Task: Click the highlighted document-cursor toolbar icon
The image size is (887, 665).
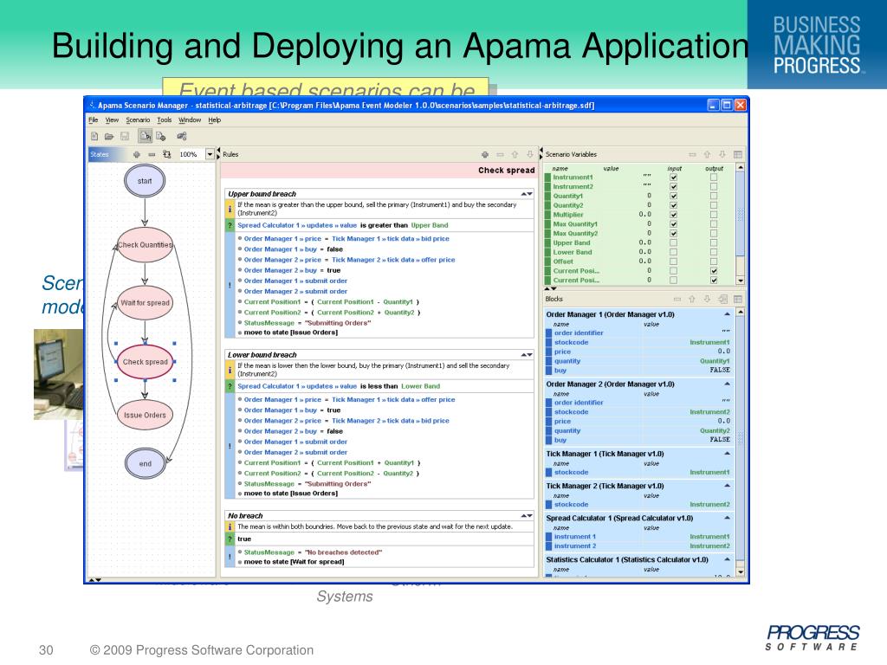Action: 146,136
